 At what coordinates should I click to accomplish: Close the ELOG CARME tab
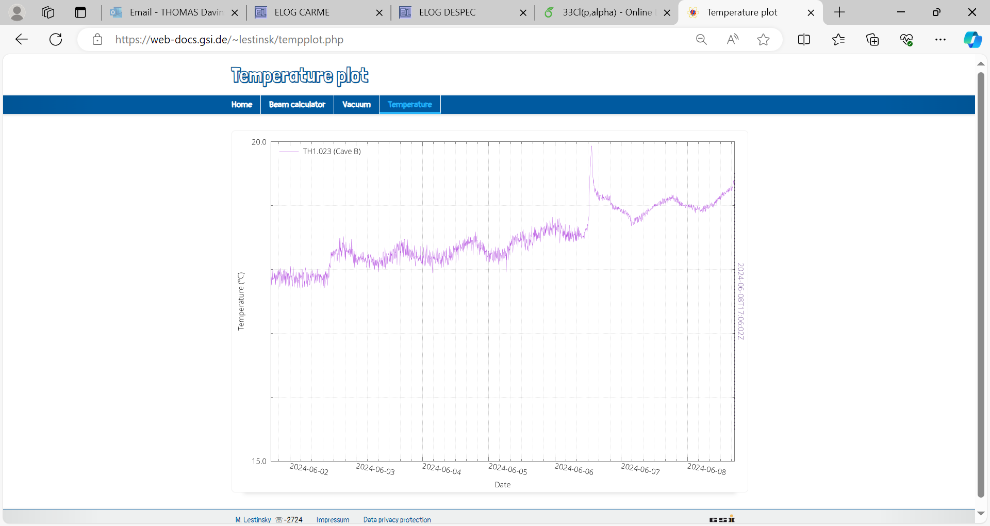(x=379, y=13)
